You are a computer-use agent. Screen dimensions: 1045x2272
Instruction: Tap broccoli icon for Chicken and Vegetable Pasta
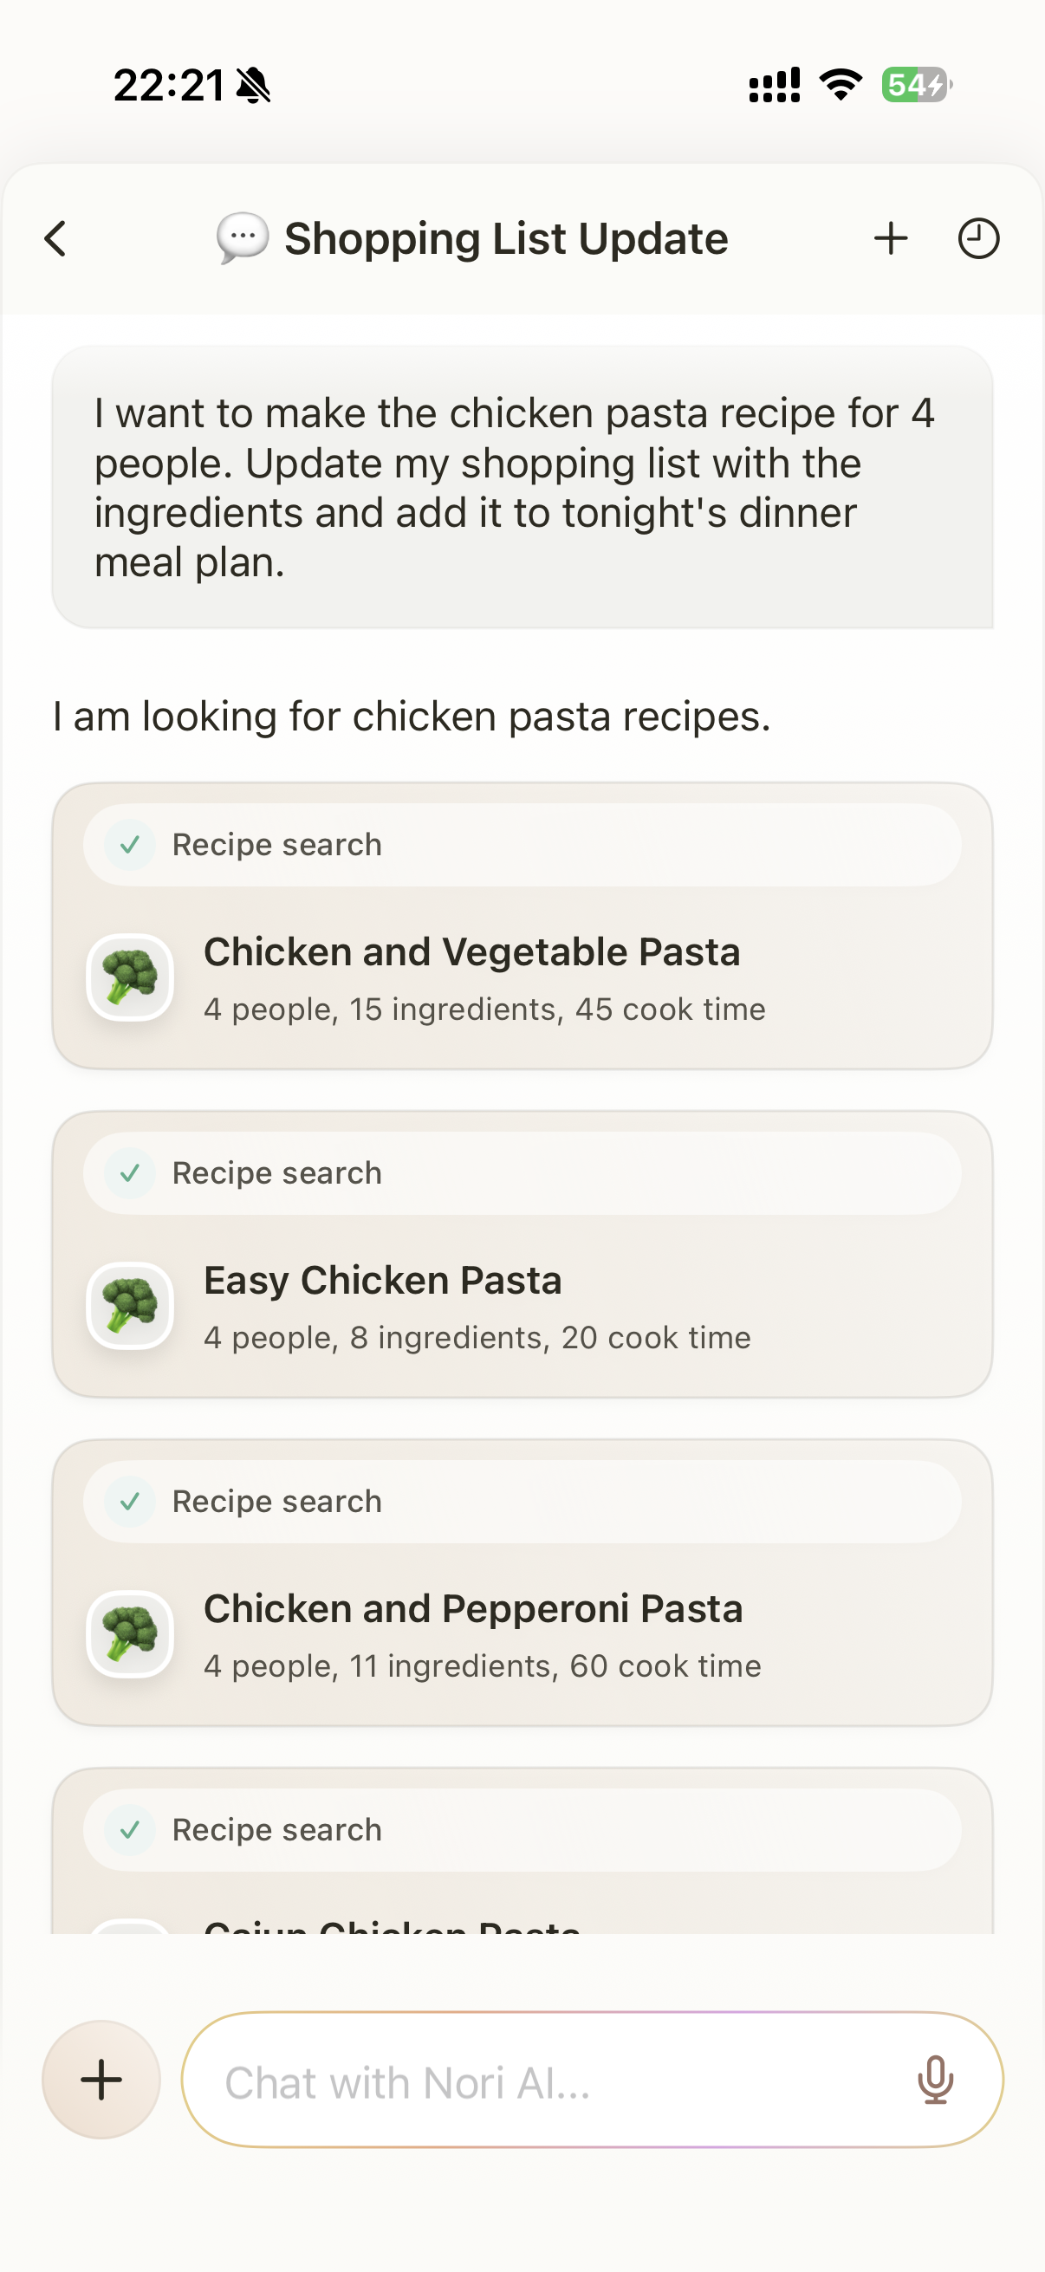coord(131,977)
